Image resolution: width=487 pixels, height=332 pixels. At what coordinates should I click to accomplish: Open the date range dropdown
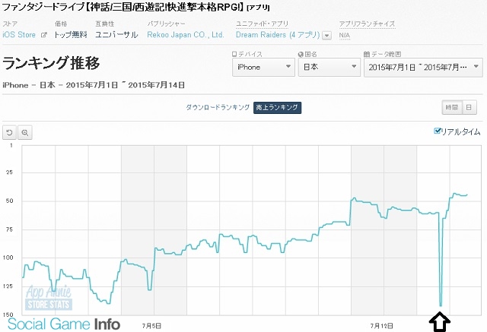(x=421, y=67)
